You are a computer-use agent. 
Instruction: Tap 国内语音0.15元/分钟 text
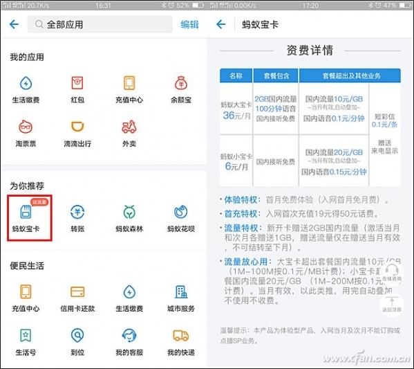pyautogui.click(x=334, y=172)
